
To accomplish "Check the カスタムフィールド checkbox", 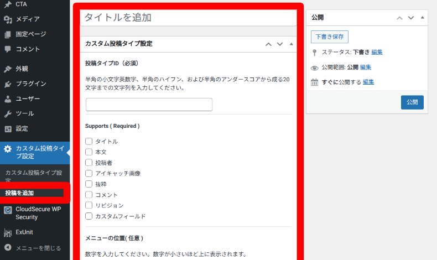I will tap(89, 216).
